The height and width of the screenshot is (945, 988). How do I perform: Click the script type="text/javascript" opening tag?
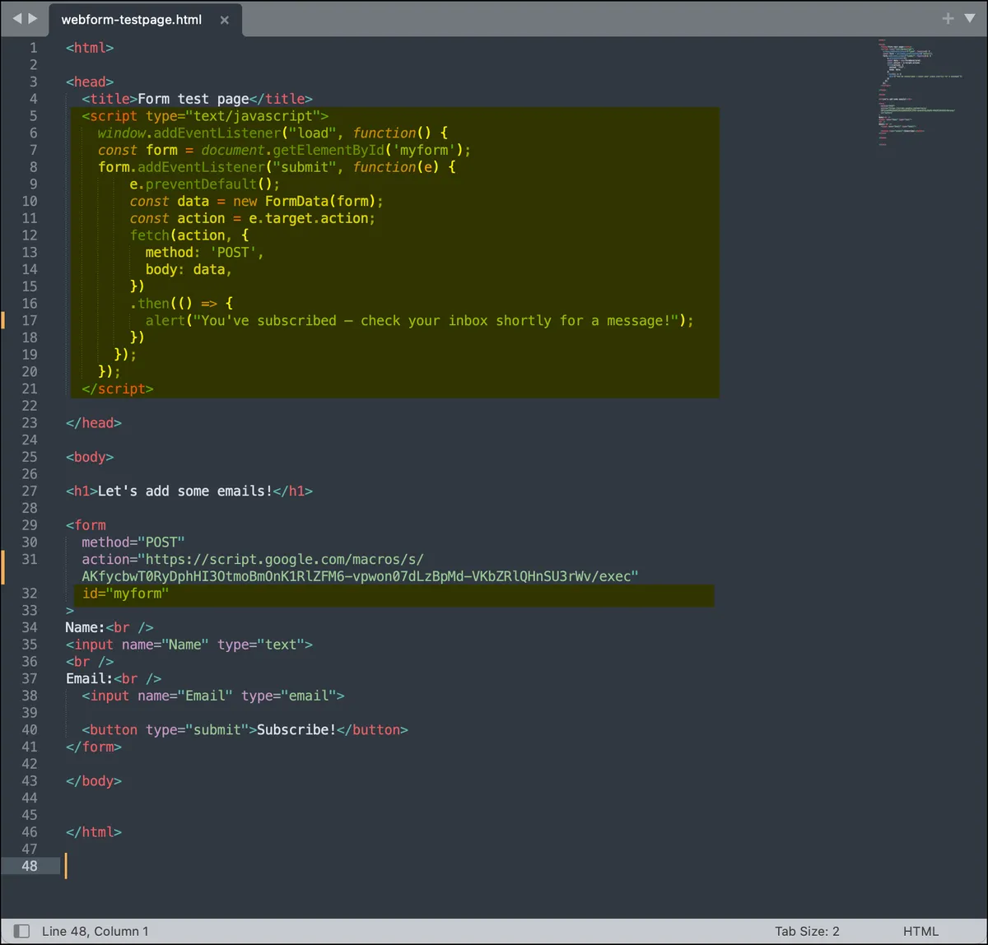(205, 116)
